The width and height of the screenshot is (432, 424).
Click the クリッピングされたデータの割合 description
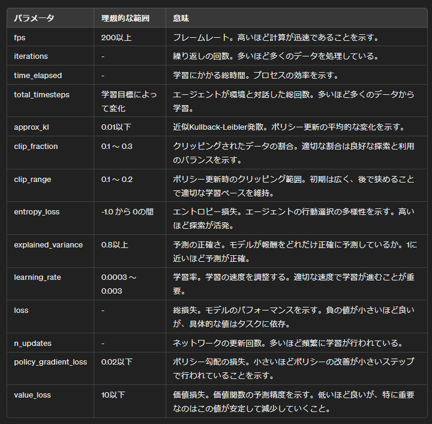tap(293, 153)
